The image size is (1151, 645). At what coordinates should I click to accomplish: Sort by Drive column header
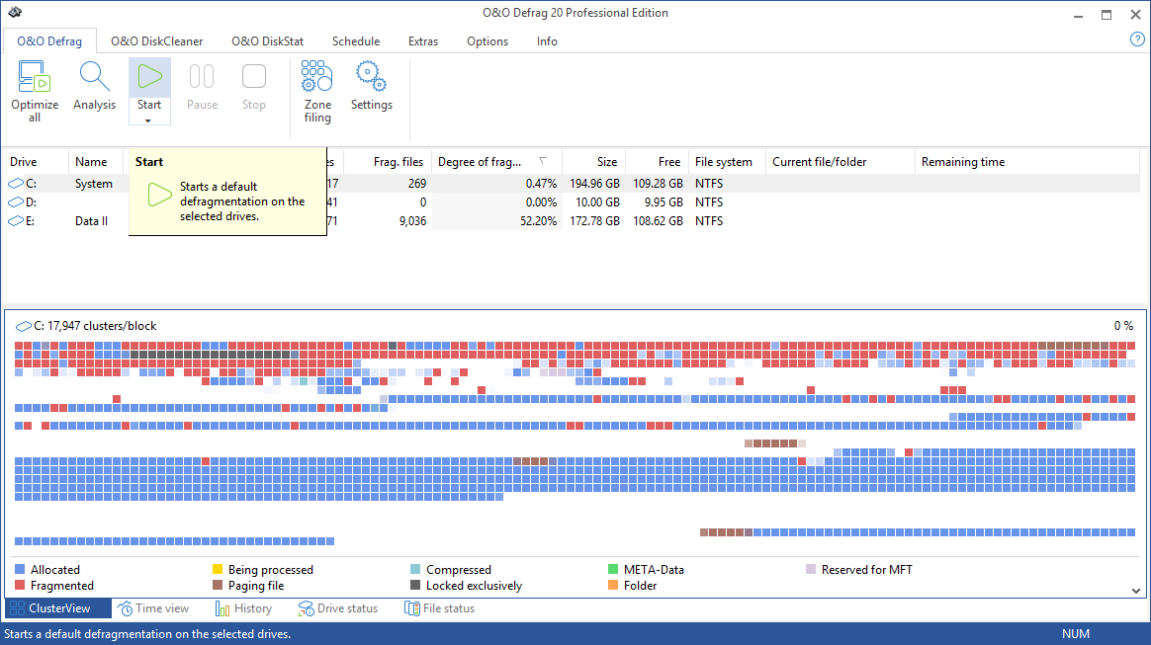click(36, 162)
